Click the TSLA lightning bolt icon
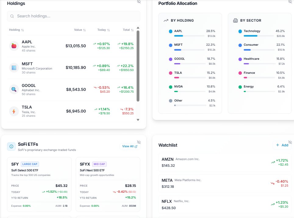Image resolution: width=294 pixels, height=218 pixels. pyautogui.click(x=14, y=111)
